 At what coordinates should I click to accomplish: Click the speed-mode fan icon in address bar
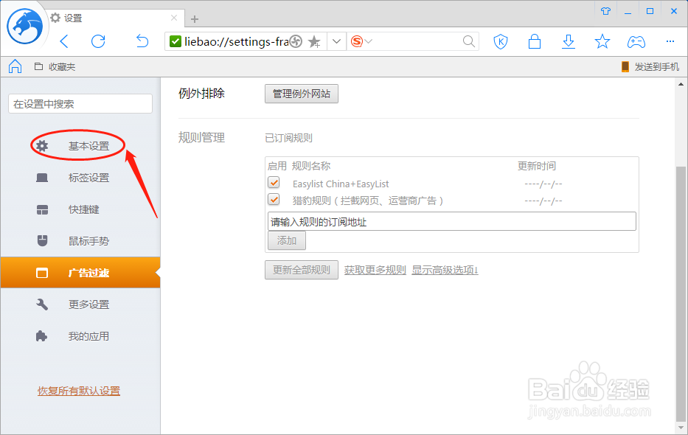click(296, 42)
